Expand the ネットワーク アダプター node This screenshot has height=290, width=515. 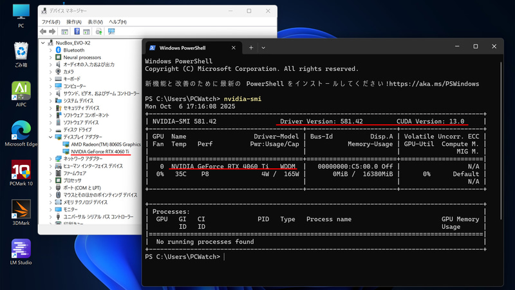pyautogui.click(x=51, y=159)
